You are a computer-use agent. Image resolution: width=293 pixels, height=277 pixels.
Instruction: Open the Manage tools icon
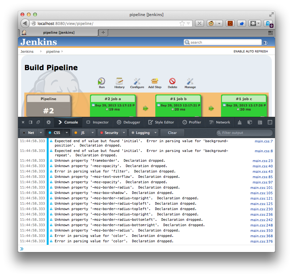[190, 81]
